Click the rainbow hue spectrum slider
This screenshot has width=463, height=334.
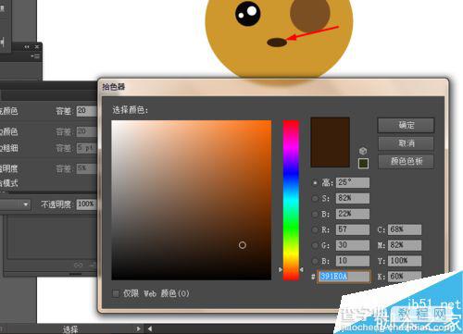click(x=291, y=200)
